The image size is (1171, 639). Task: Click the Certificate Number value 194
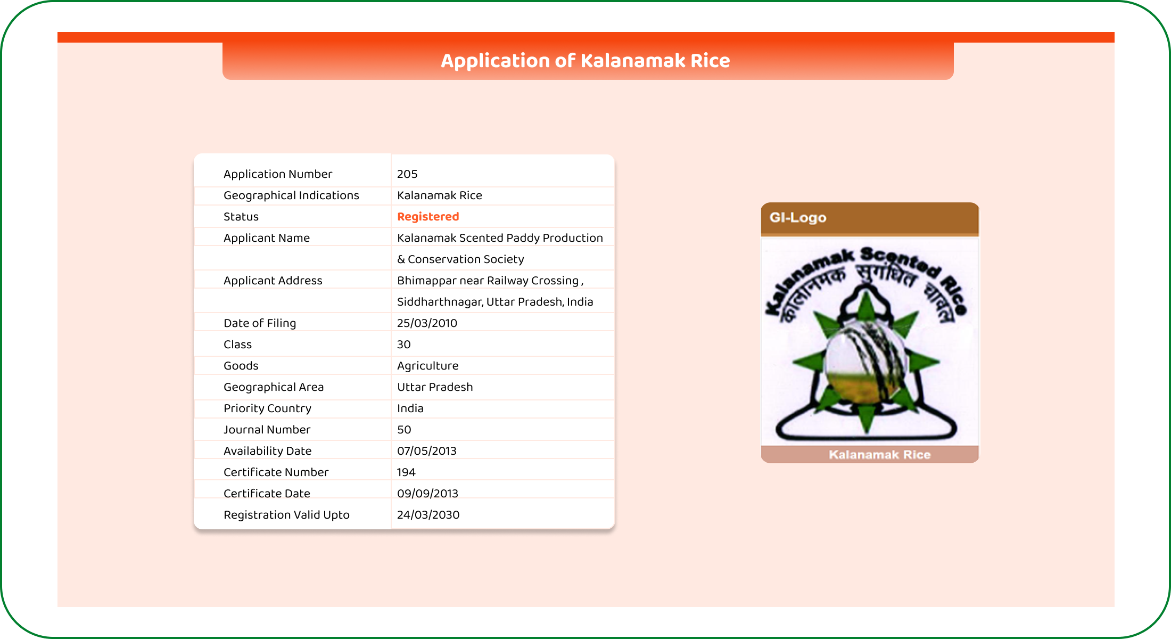[406, 472]
